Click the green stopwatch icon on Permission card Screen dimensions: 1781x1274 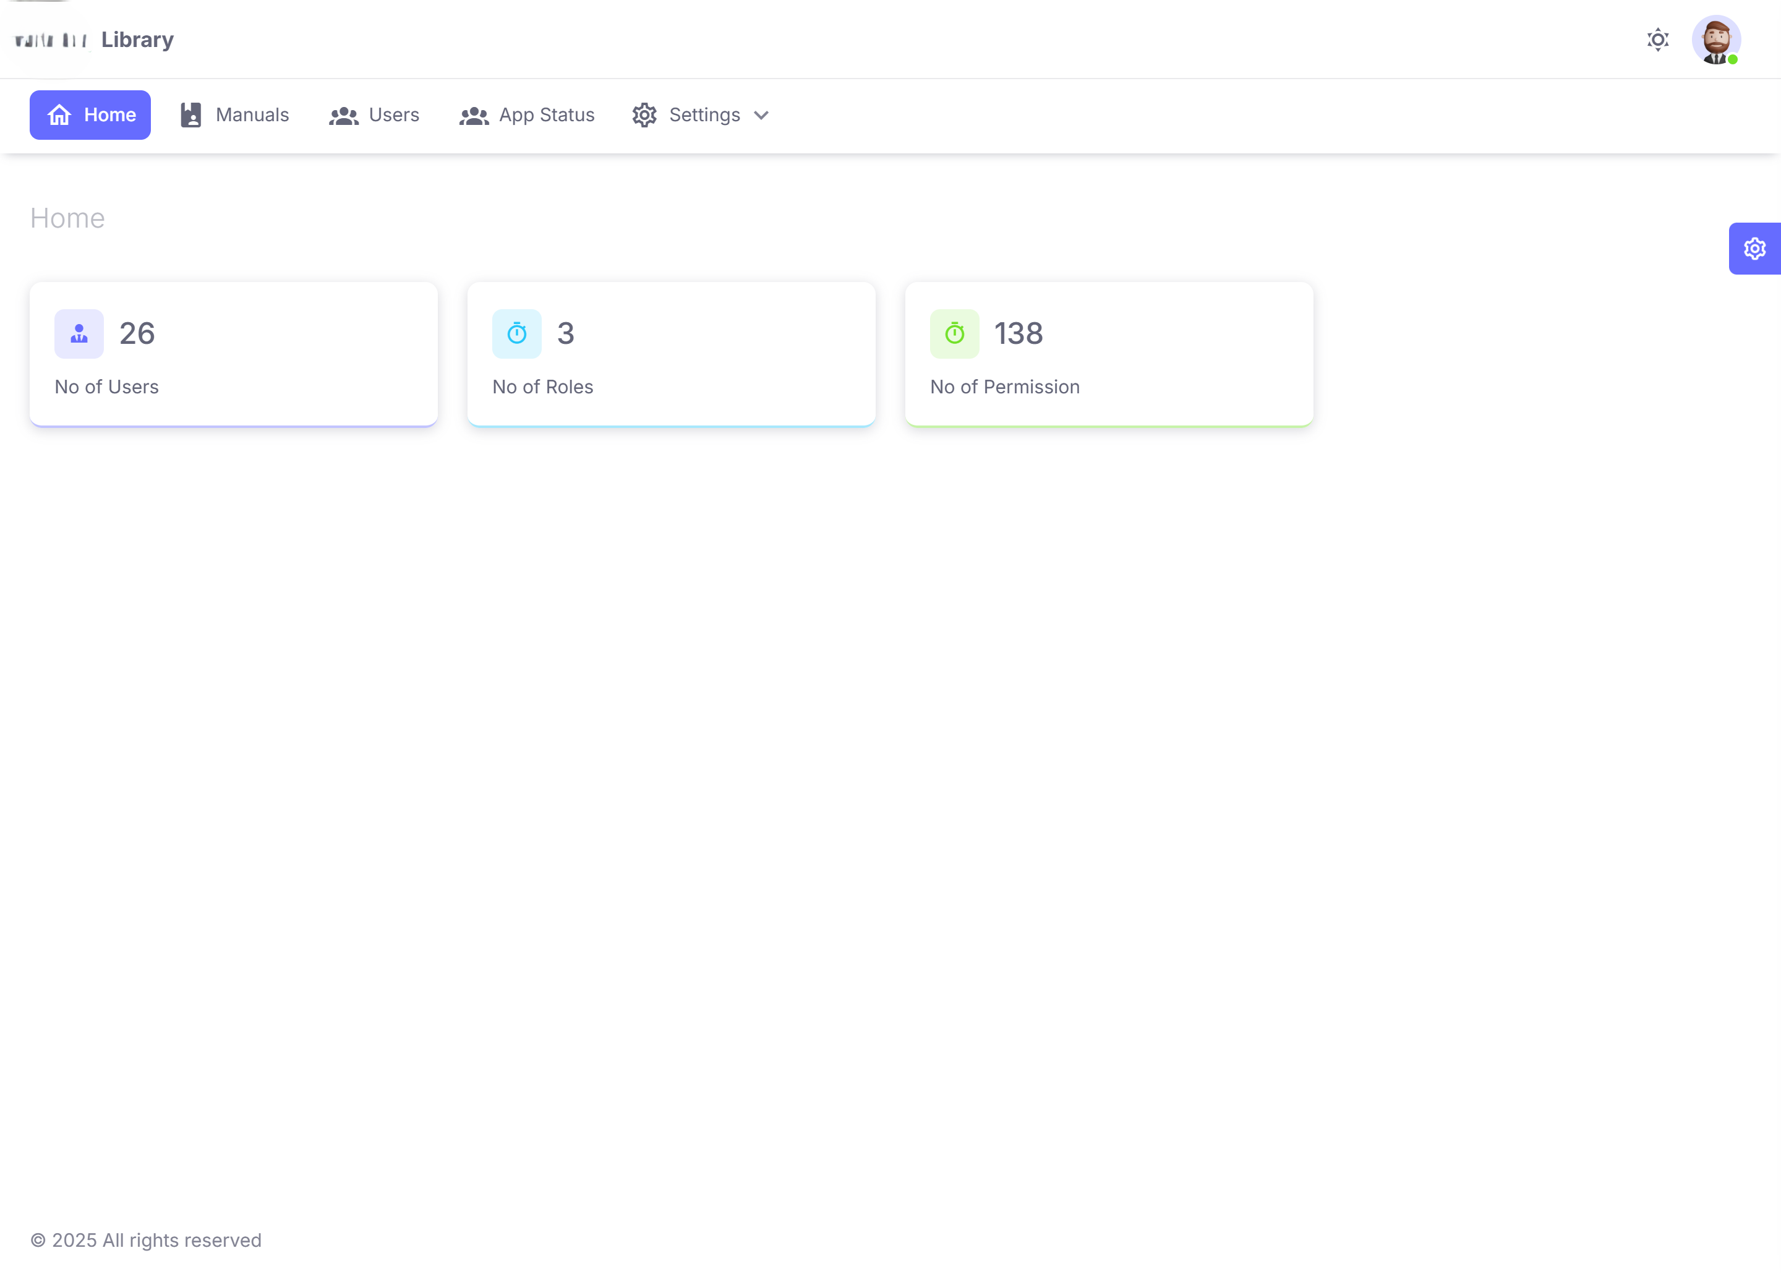(x=954, y=334)
